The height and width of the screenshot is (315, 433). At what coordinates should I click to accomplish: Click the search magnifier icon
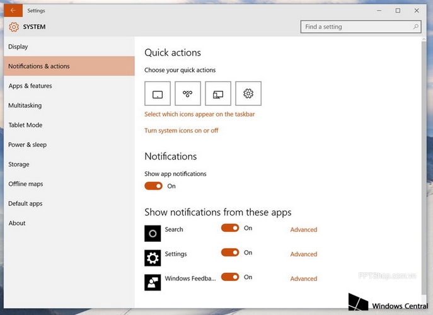[x=415, y=26]
